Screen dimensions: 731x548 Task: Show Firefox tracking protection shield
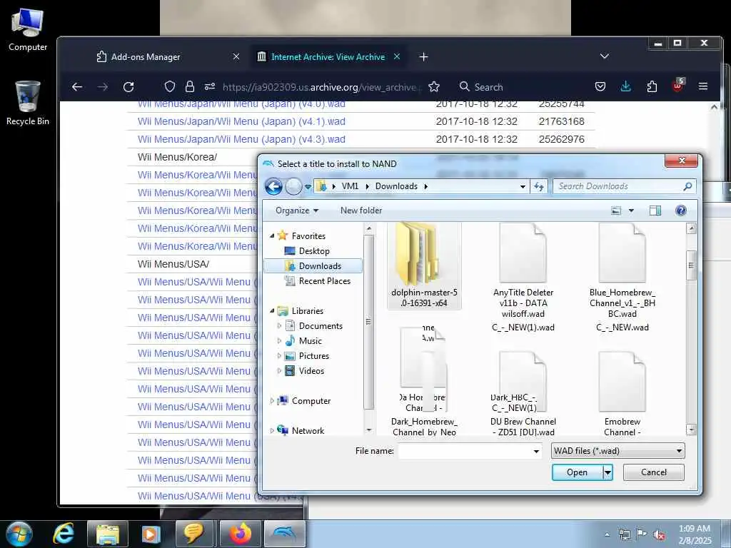click(170, 86)
